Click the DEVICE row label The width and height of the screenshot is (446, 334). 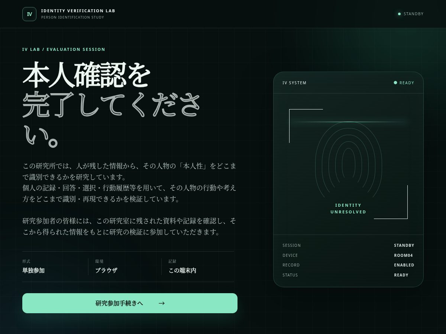click(290, 255)
